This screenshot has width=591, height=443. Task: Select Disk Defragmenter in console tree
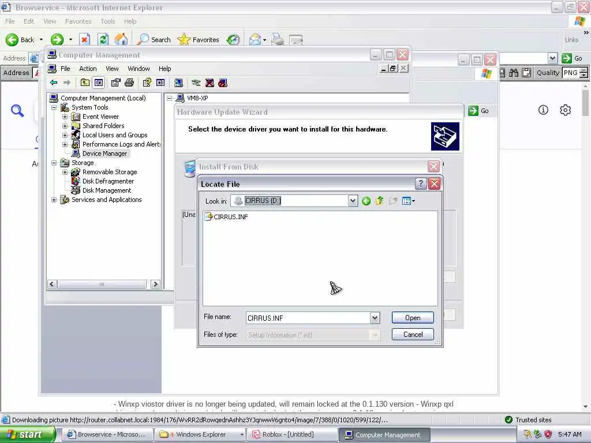tap(108, 181)
